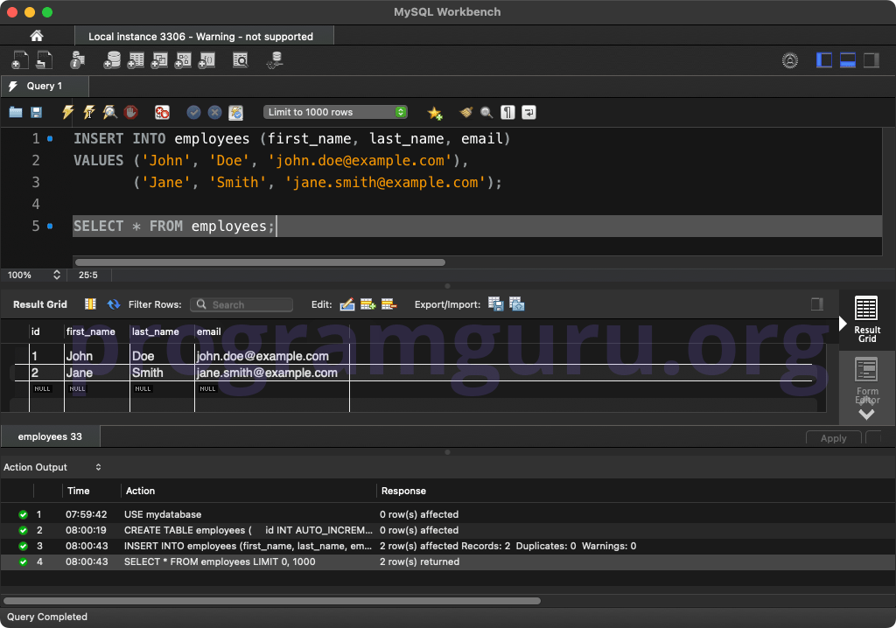Toggle continue-on-error for script execution
This screenshot has height=628, width=896.
pyautogui.click(x=160, y=112)
